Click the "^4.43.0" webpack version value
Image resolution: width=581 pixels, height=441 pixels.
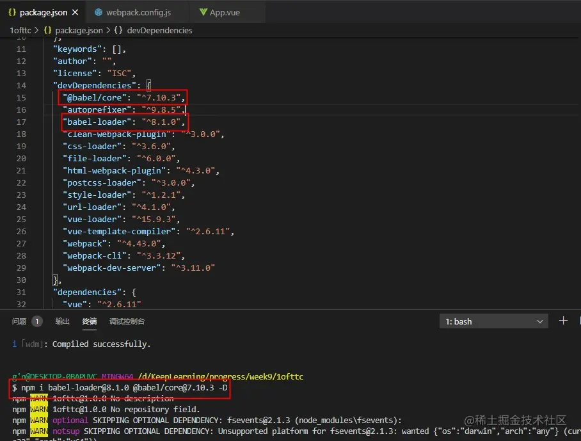(x=139, y=243)
